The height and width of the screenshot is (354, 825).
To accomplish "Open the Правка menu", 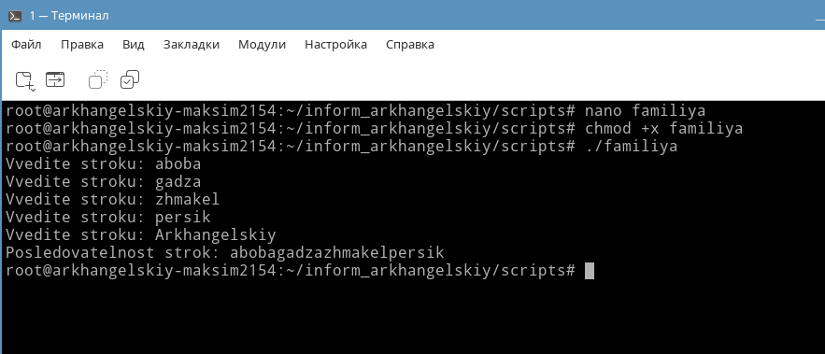I will [x=82, y=45].
